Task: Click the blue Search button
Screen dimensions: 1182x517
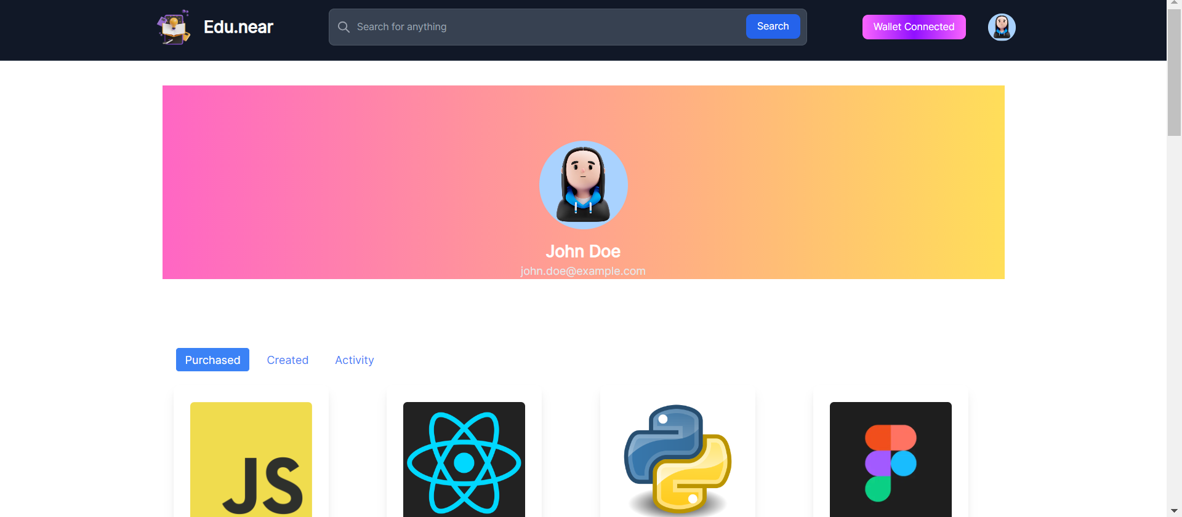Action: pyautogui.click(x=773, y=26)
